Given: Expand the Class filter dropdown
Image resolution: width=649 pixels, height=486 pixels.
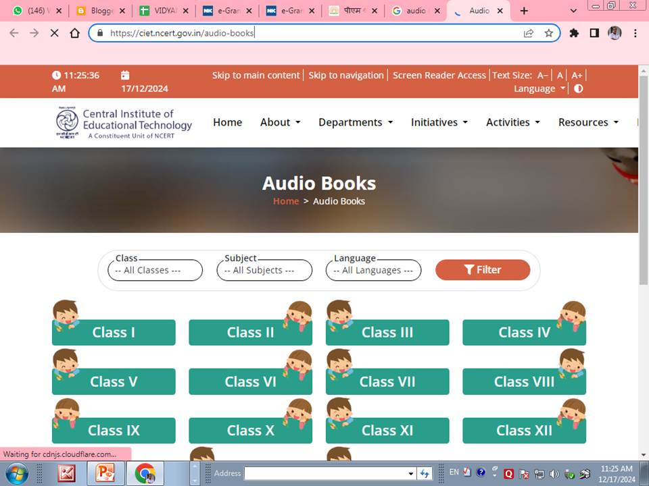Looking at the screenshot, I should (155, 271).
